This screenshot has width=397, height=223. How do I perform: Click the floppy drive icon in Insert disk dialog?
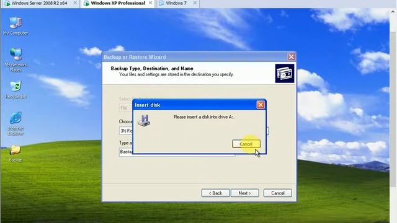pyautogui.click(x=144, y=120)
